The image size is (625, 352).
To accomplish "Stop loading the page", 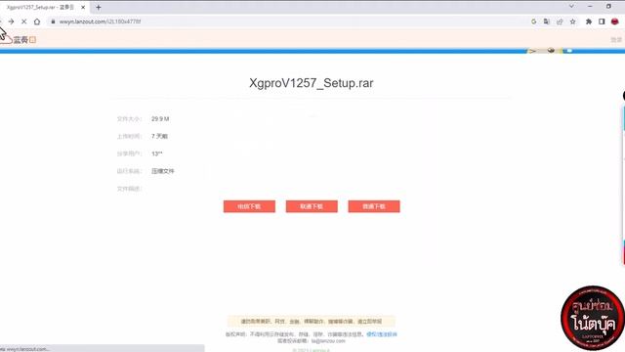I will (x=23, y=22).
